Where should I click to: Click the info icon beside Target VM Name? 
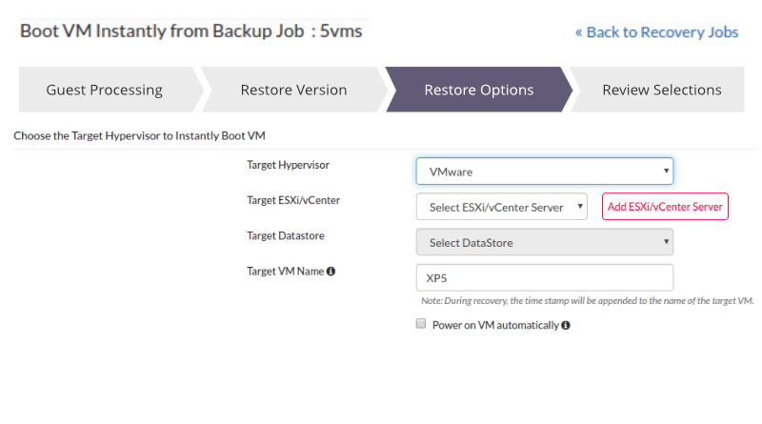(331, 272)
